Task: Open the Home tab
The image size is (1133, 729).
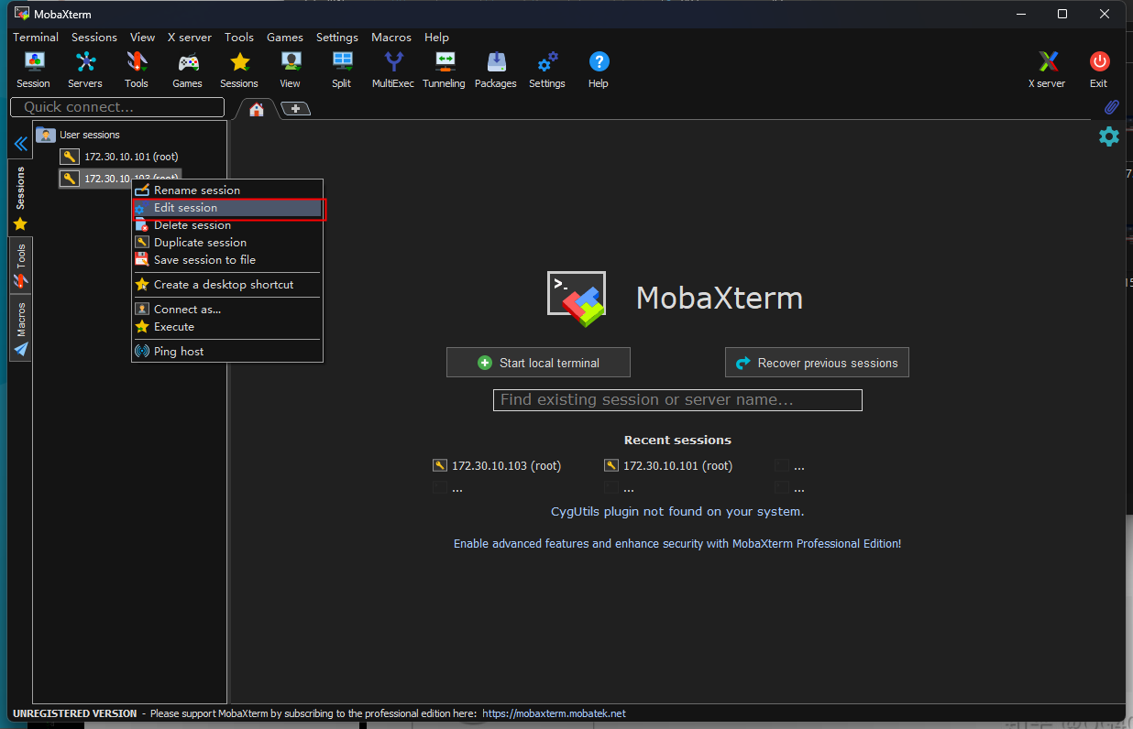Action: [257, 109]
